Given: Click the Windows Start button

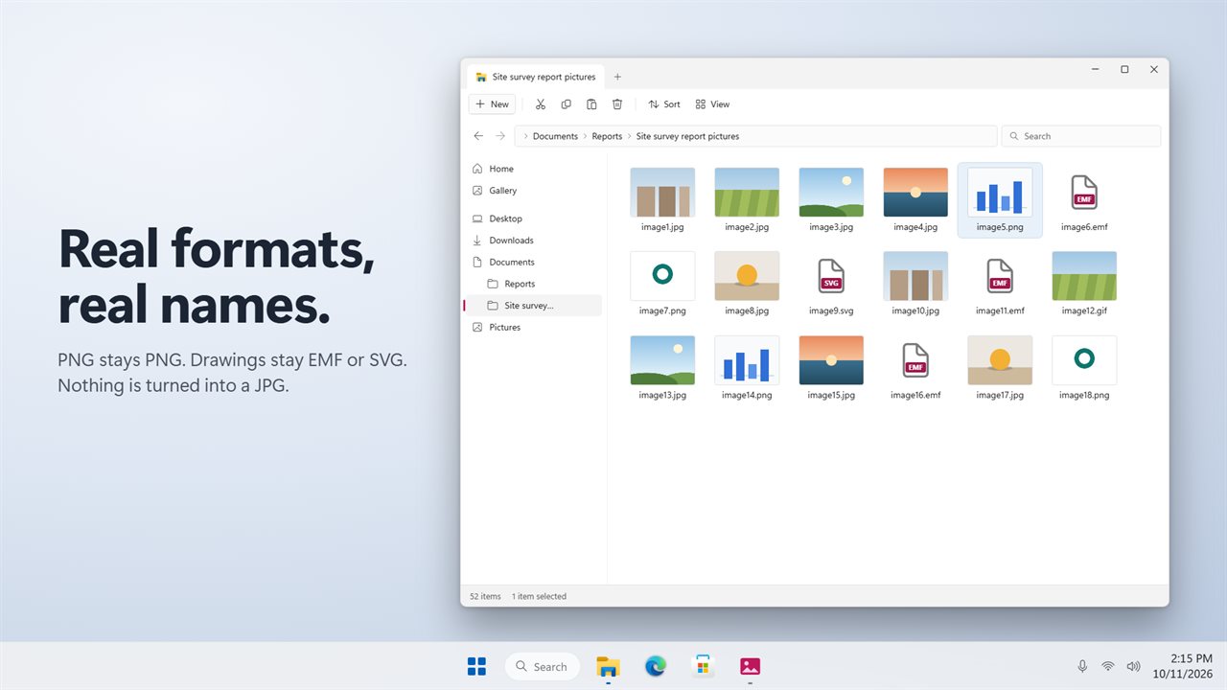Looking at the screenshot, I should point(476,666).
